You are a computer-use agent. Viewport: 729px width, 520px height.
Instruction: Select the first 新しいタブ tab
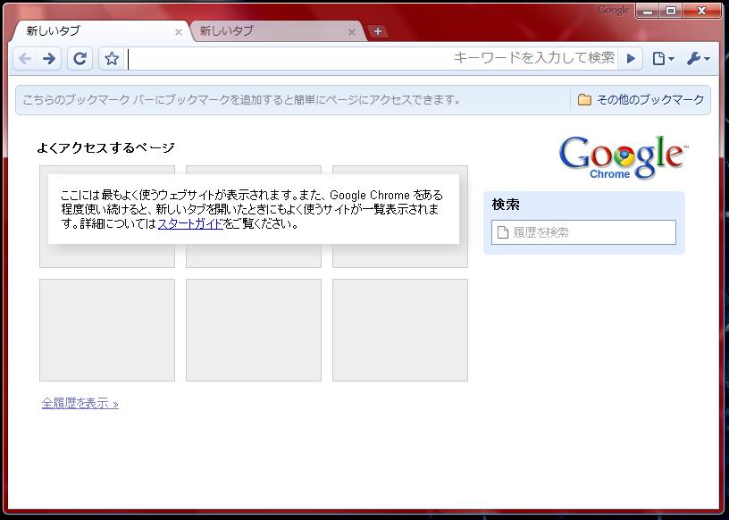pos(100,31)
